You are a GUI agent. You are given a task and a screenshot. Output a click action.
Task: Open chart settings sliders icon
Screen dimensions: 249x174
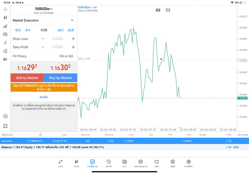coord(5,34)
